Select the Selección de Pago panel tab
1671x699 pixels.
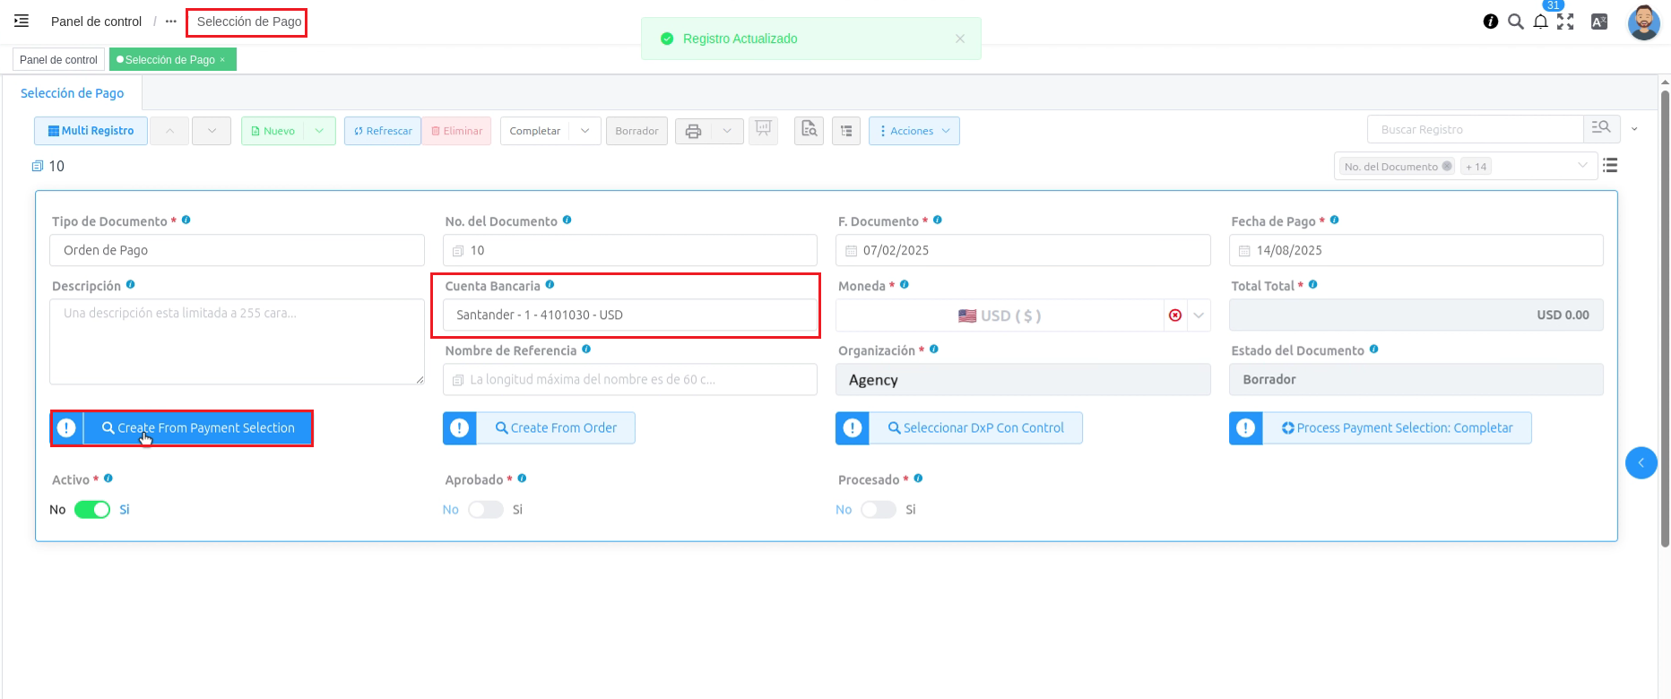pyautogui.click(x=72, y=93)
